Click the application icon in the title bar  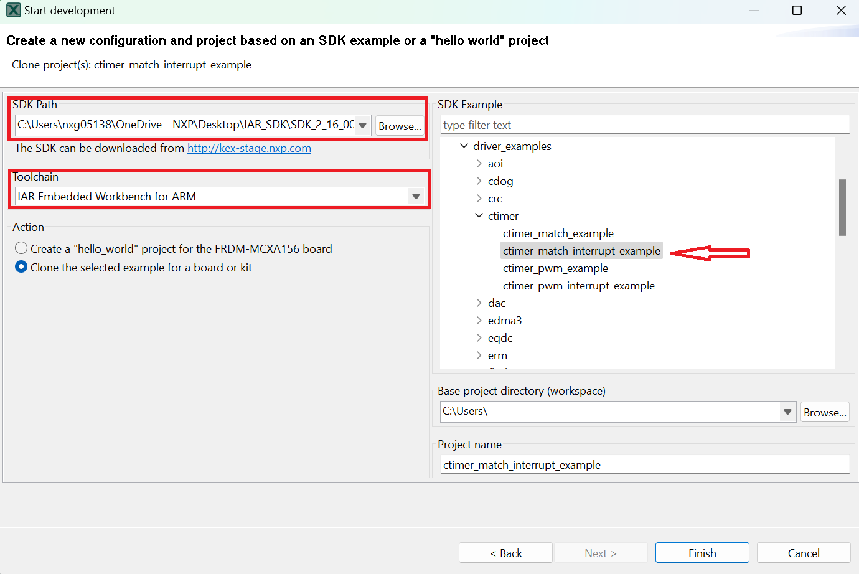pyautogui.click(x=13, y=10)
